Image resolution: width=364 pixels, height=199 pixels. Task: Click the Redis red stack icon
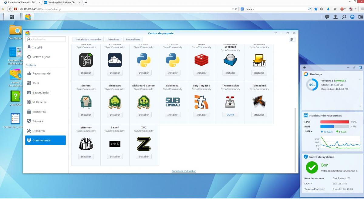pyautogui.click(x=201, y=60)
